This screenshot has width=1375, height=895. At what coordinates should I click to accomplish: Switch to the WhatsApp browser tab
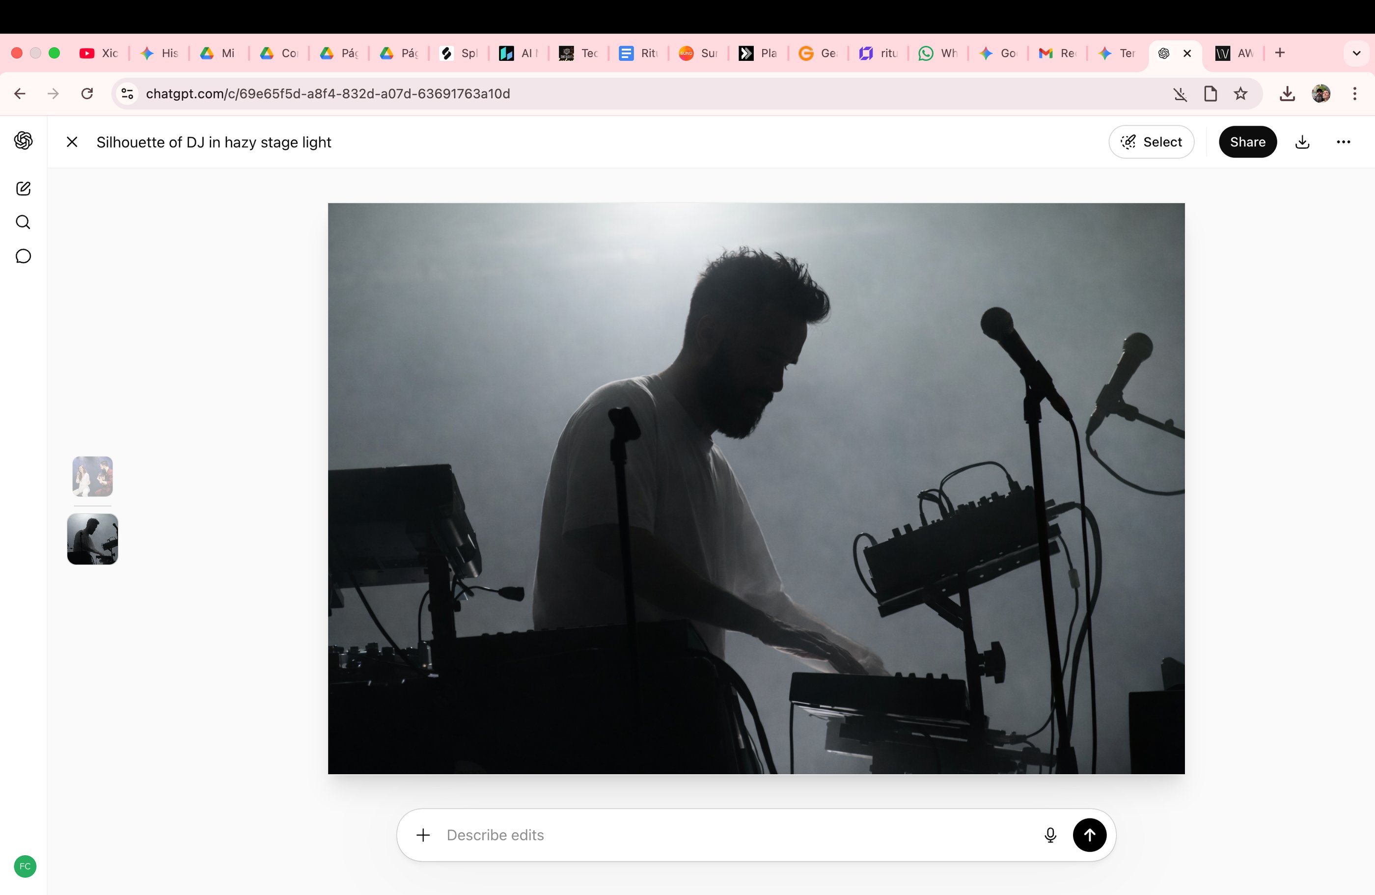[x=937, y=53]
